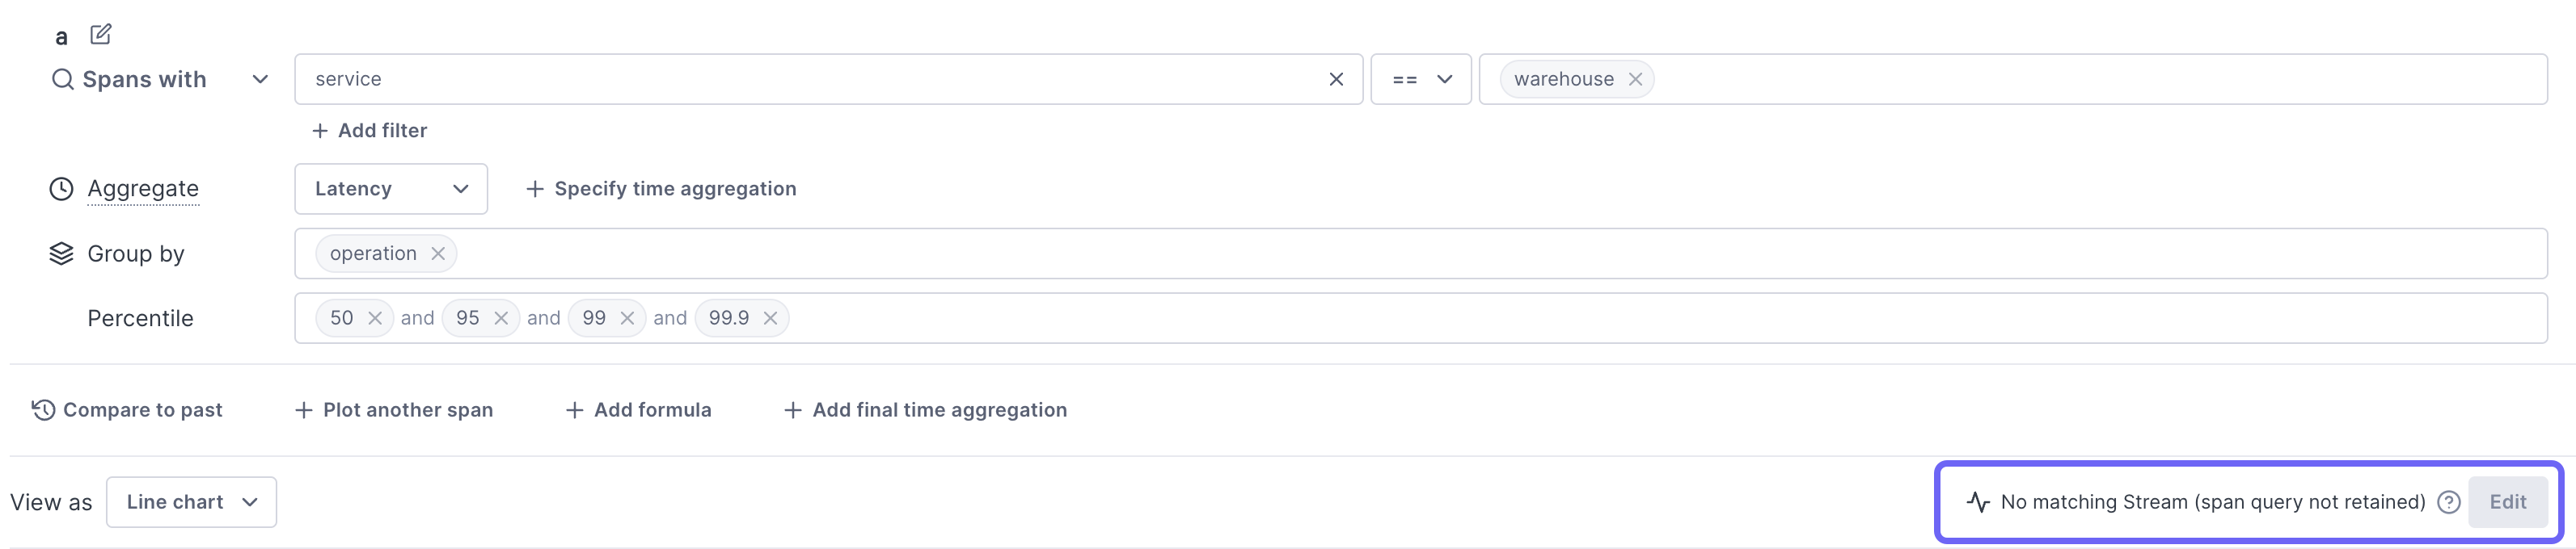Click Add final time aggregation

pos(925,410)
